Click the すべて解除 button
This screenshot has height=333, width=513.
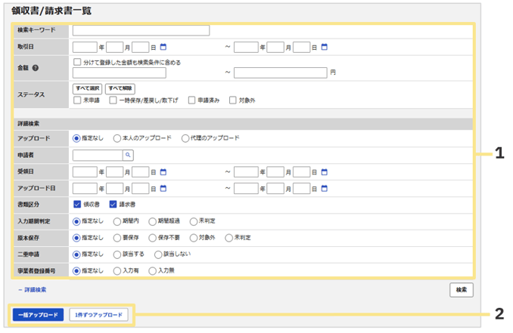pos(120,88)
